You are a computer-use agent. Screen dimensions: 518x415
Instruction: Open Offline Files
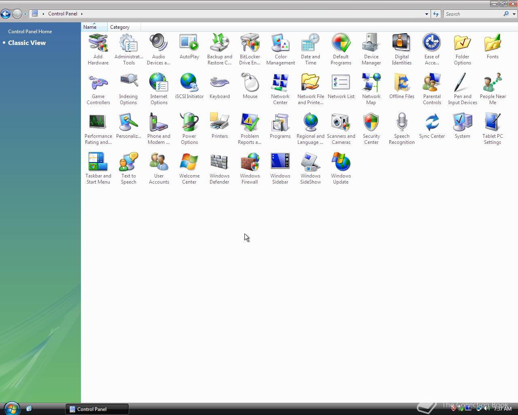click(402, 86)
